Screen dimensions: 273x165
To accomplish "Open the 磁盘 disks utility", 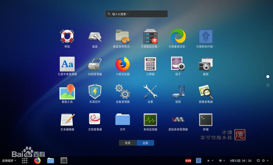I will 95,36.
